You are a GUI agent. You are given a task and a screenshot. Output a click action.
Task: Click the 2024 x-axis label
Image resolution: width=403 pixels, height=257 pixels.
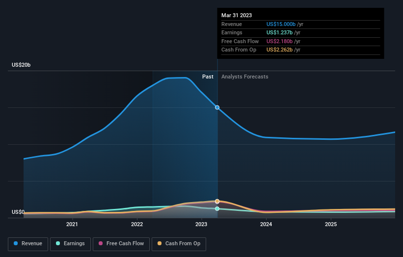click(266, 224)
